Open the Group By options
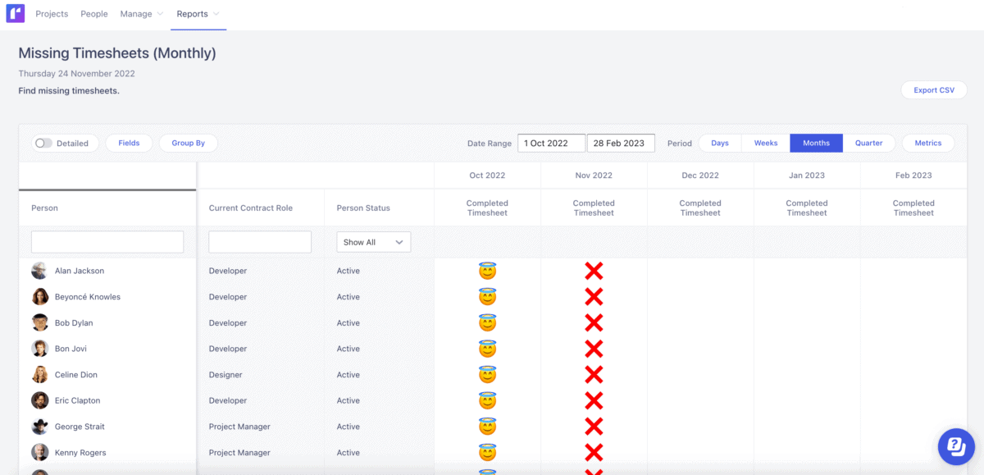Screen dimensions: 984x475 [x=188, y=143]
